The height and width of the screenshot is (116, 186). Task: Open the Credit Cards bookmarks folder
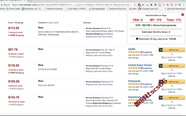pos(13,9)
